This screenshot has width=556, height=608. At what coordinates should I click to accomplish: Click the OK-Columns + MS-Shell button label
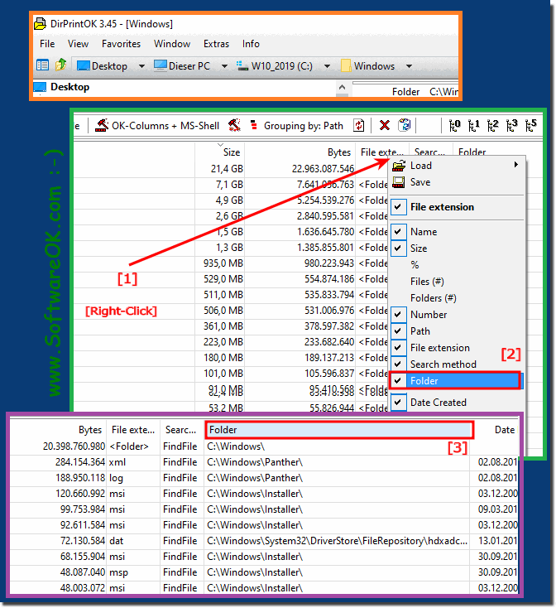coord(165,126)
